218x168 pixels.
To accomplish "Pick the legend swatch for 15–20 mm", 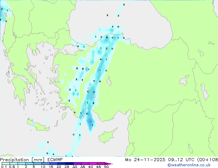I will (x=53, y=164).
